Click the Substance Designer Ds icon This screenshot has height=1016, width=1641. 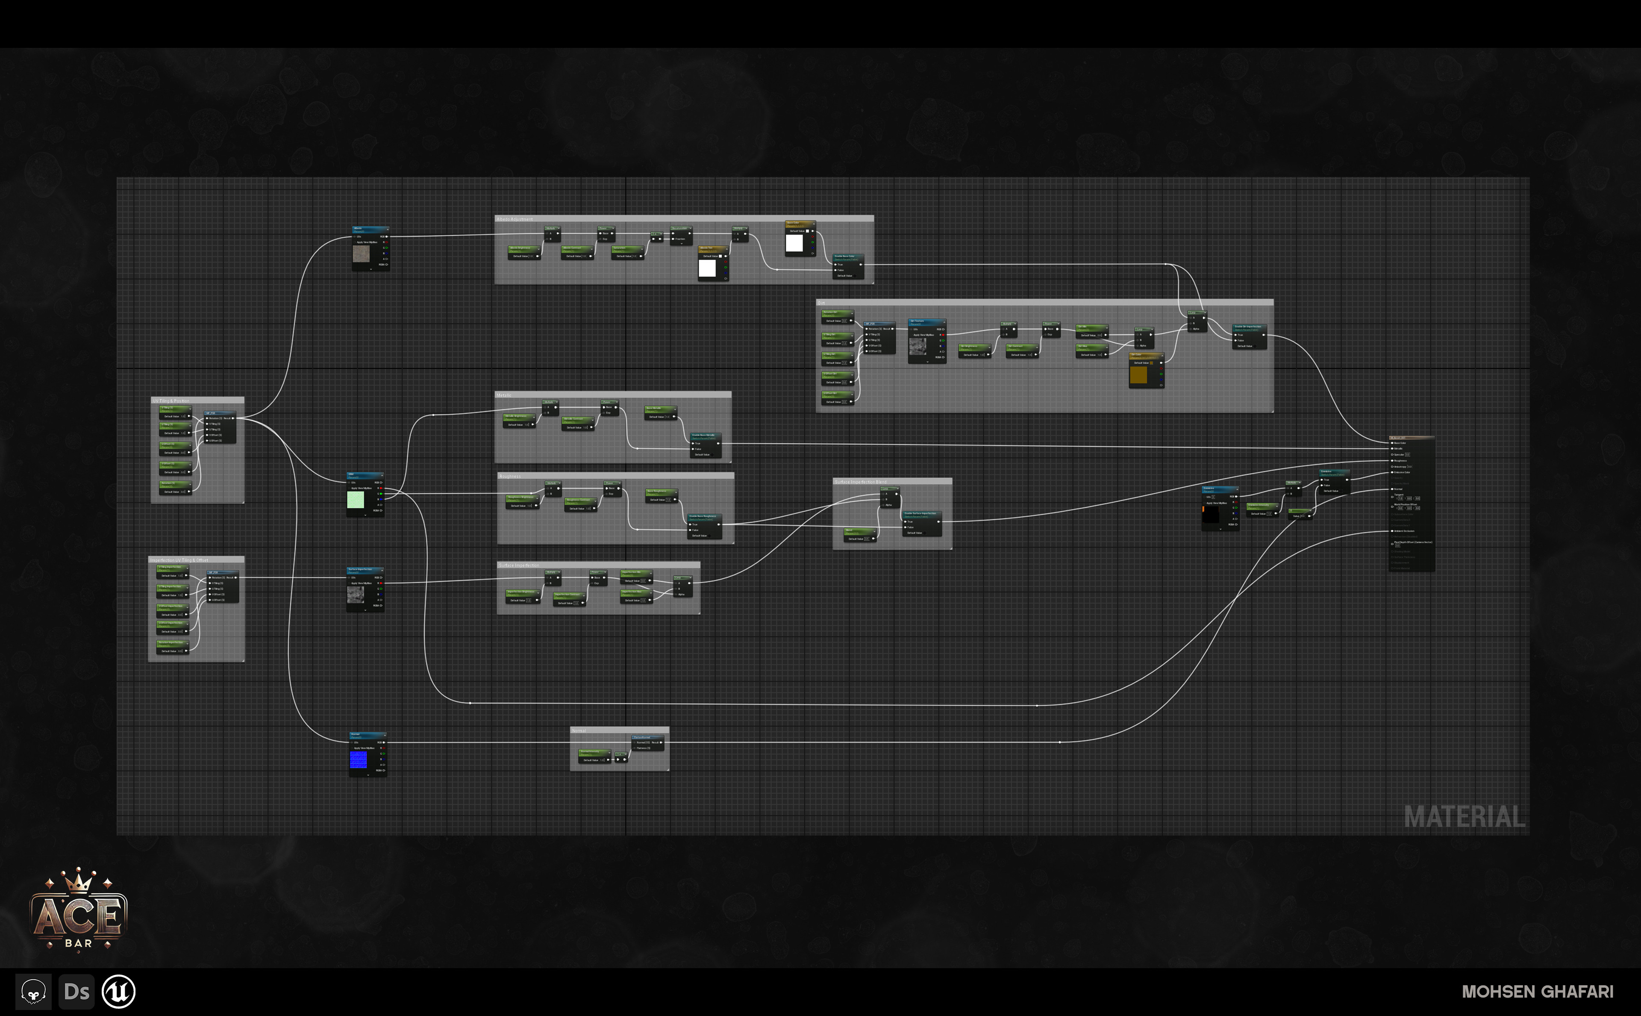[76, 992]
